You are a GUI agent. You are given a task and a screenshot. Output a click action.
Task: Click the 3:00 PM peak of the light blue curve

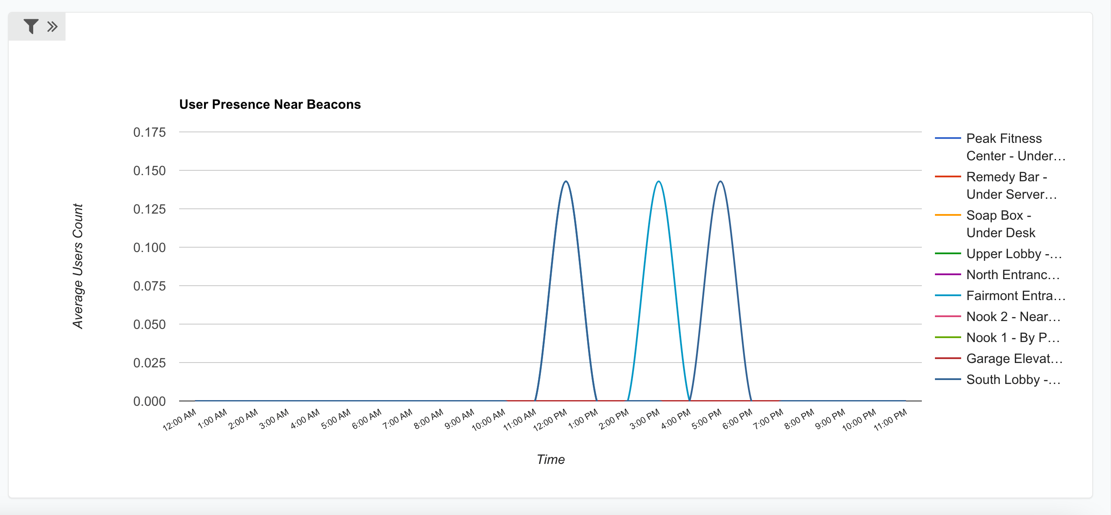[x=659, y=181]
